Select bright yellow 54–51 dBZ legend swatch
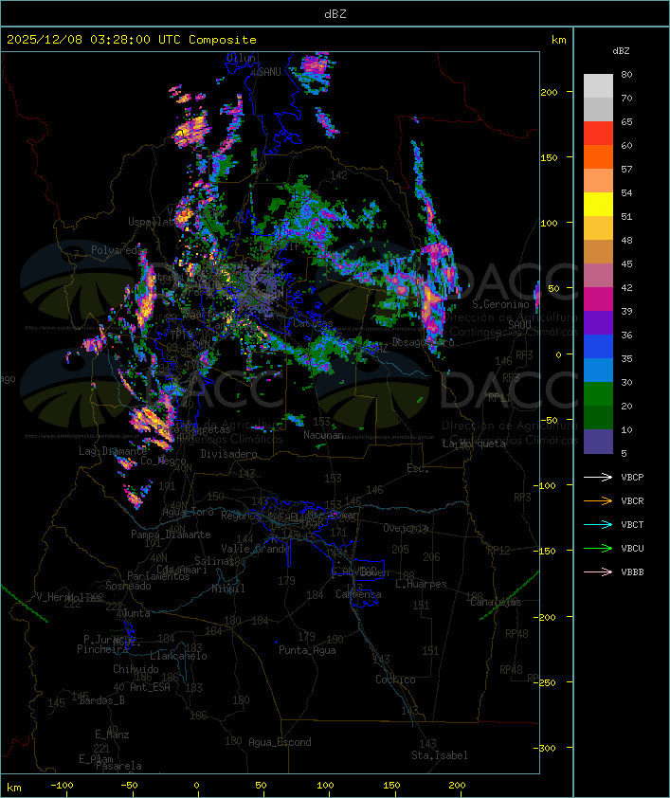670x798 pixels. [x=598, y=204]
